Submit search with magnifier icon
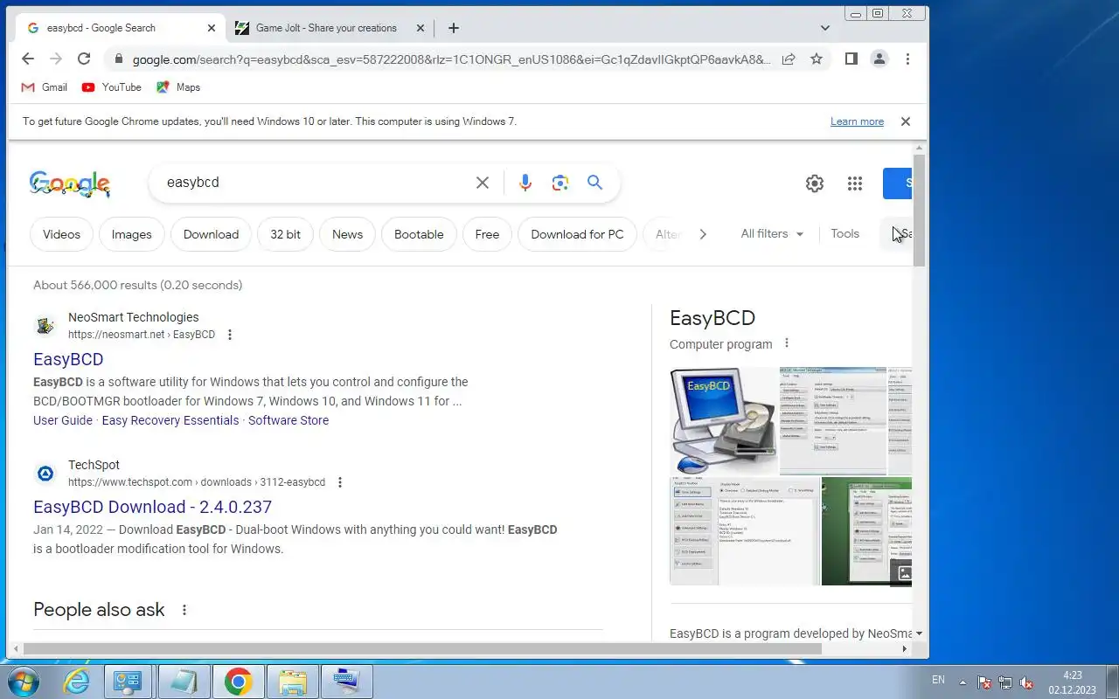Viewport: 1119px width, 699px height. (x=595, y=183)
